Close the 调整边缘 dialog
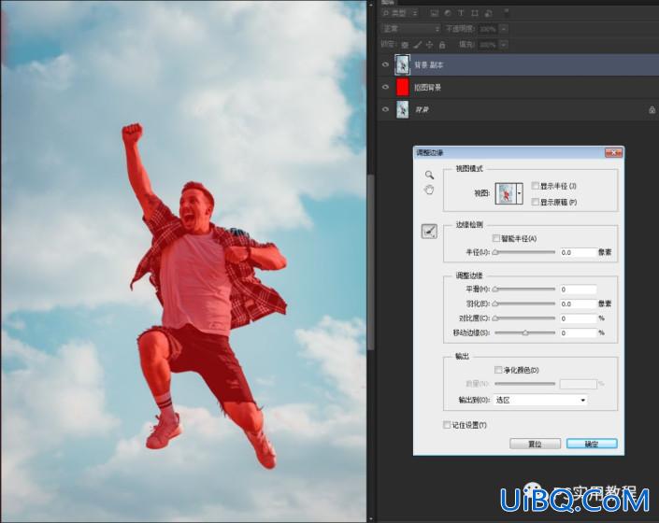This screenshot has width=659, height=523. pyautogui.click(x=613, y=153)
